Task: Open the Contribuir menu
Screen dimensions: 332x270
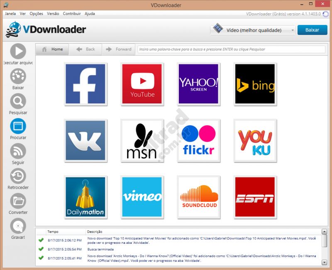Action: click(72, 14)
